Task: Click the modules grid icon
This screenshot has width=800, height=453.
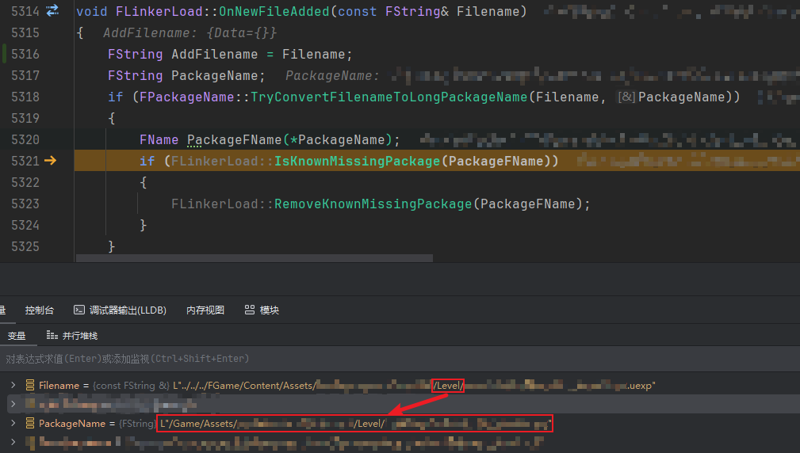Action: tap(250, 310)
